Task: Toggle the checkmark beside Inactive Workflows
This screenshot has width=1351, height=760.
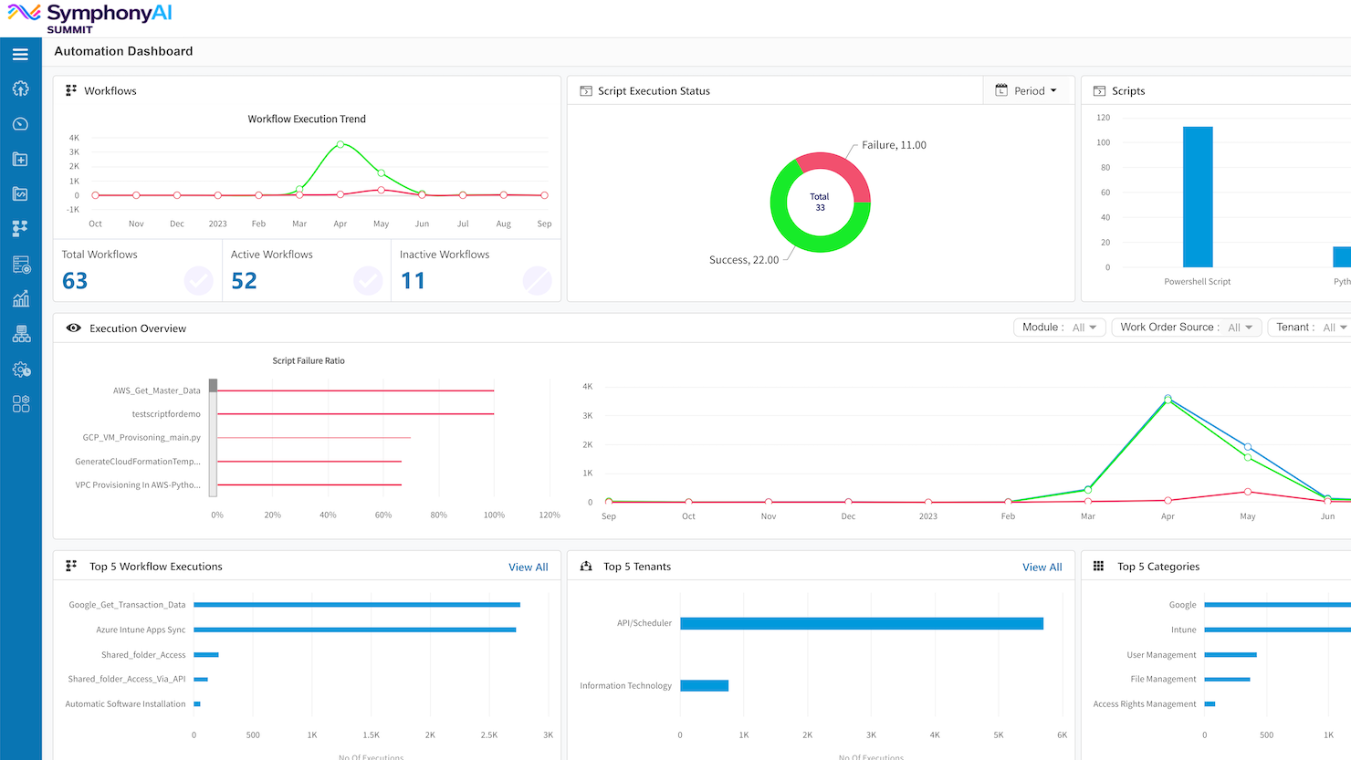Action: click(537, 281)
